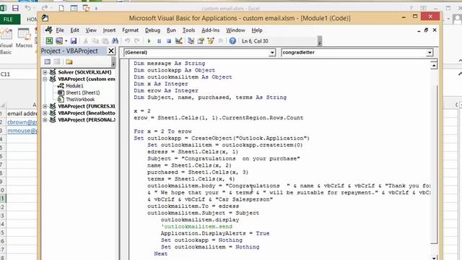Open the congradletter procedure dropdown

pyautogui.click(x=430, y=53)
